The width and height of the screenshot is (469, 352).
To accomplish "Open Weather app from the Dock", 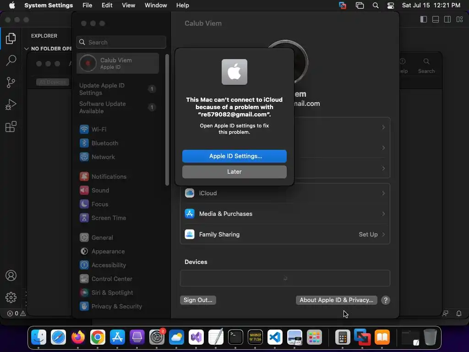I will [176, 337].
